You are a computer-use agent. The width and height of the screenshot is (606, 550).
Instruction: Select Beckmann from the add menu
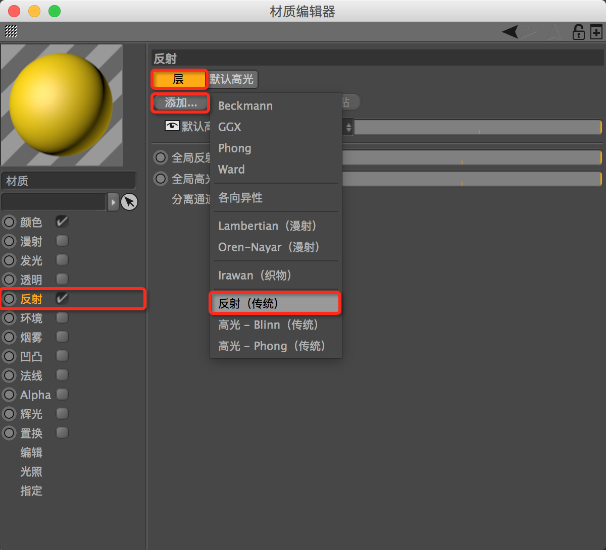tap(276, 106)
